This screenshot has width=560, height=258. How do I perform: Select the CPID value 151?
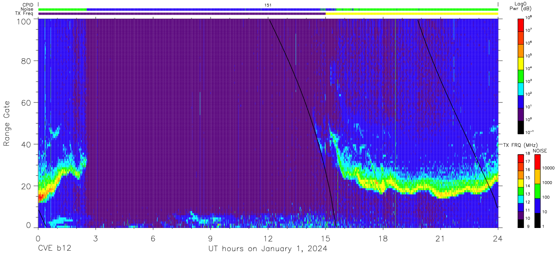click(268, 5)
